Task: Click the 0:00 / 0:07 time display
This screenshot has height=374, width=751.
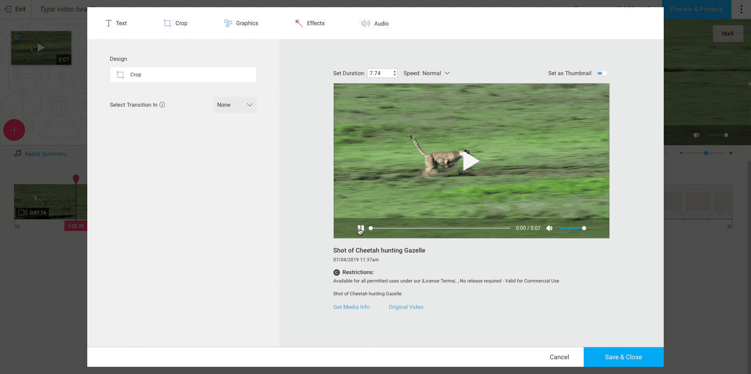Action: pos(528,228)
